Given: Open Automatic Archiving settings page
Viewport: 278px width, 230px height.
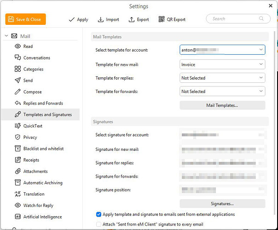Looking at the screenshot, I should 43,183.
